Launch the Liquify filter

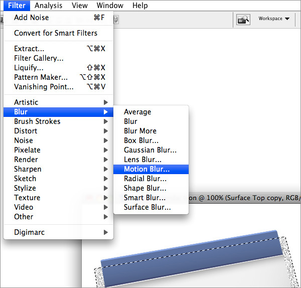58,68
